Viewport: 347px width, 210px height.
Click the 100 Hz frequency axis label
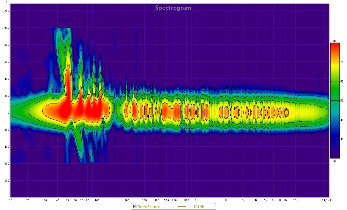(x=97, y=201)
